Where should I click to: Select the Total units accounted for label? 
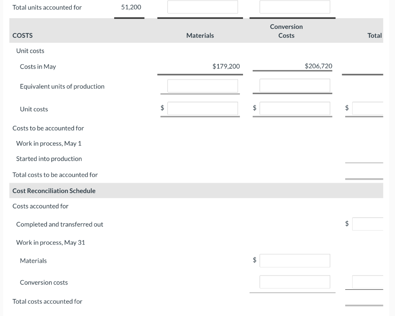click(x=47, y=7)
